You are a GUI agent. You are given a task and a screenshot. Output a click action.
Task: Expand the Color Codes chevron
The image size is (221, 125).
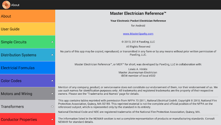point(52,81)
